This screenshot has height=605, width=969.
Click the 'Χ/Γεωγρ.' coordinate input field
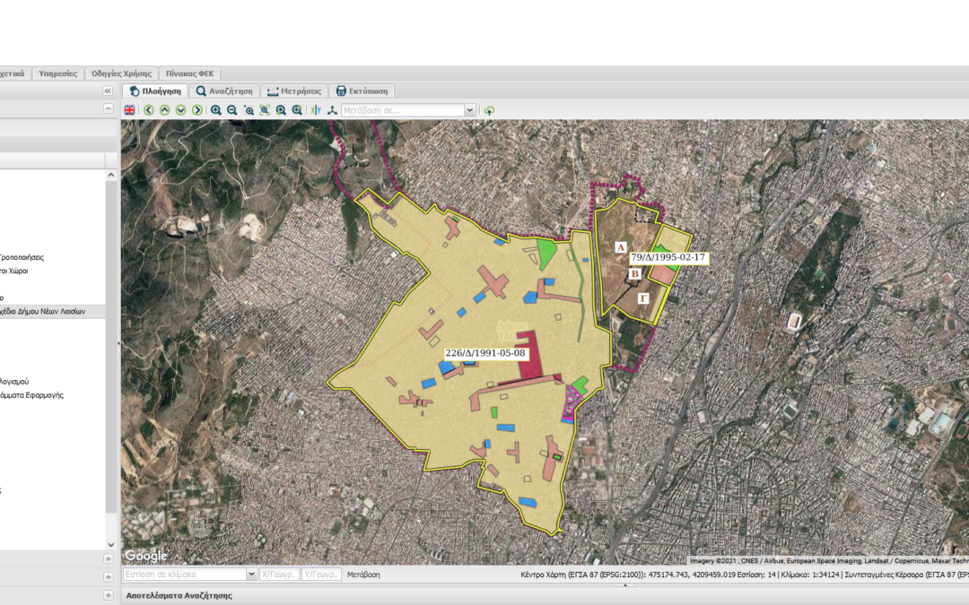tap(279, 575)
